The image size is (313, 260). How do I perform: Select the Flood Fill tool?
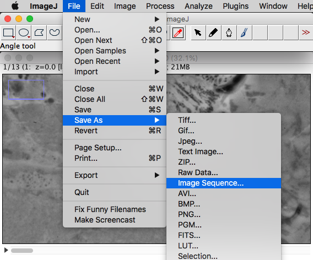[x=229, y=32]
